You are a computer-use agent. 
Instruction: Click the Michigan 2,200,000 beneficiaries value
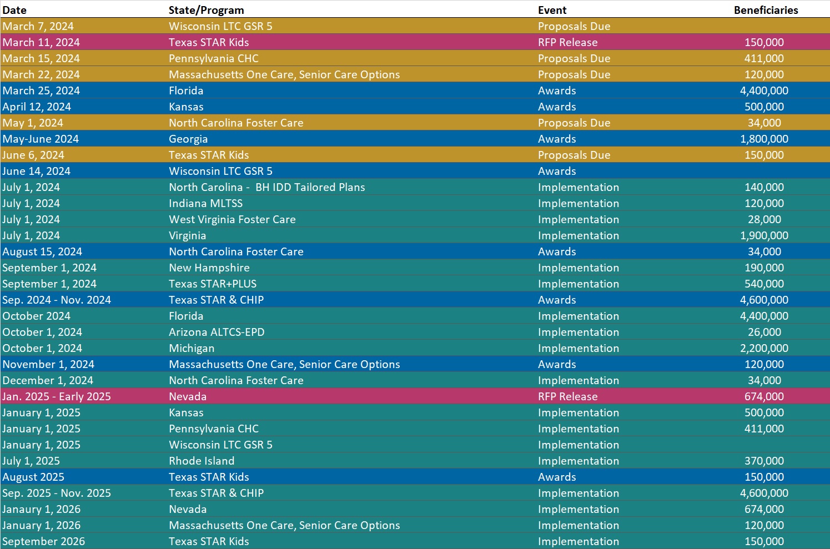(x=764, y=348)
